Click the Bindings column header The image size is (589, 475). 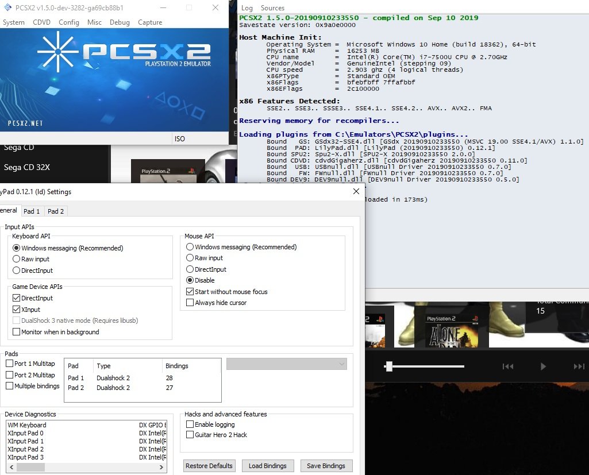tap(191, 366)
